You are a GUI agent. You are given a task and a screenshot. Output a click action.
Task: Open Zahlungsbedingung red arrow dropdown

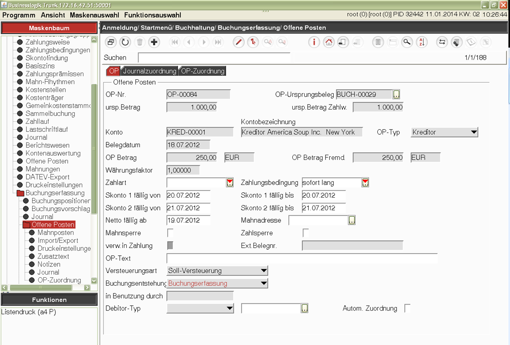[365, 183]
